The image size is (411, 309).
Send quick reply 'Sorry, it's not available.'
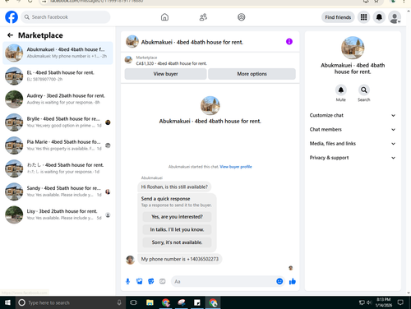coord(177,242)
